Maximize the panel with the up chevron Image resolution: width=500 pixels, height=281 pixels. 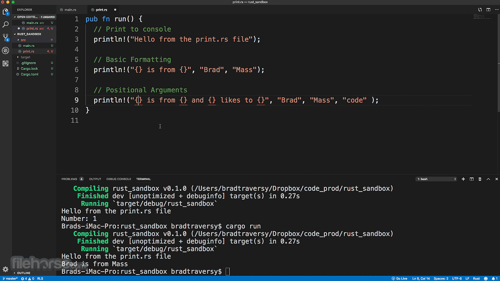pyautogui.click(x=488, y=179)
